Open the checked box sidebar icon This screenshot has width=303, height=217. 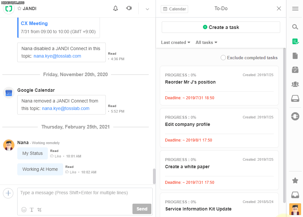(295, 70)
